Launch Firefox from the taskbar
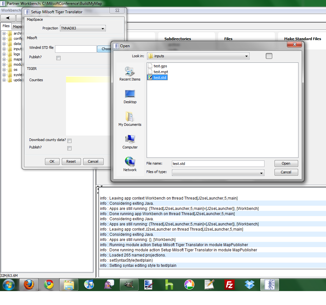The image size is (326, 305). [29, 284]
